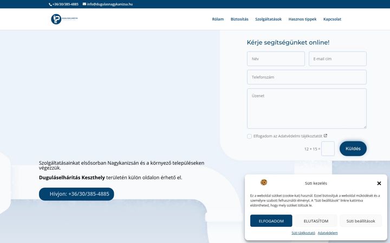Click the cookie icon in consent popup
The width and height of the screenshot is (390, 243).
coord(264,183)
